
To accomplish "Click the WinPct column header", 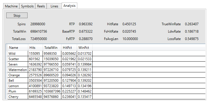I will [85, 48].
